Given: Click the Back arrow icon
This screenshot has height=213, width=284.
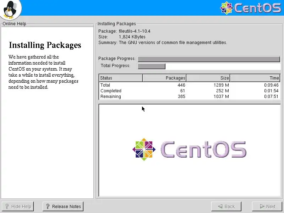Looking at the screenshot, I should point(220,206).
